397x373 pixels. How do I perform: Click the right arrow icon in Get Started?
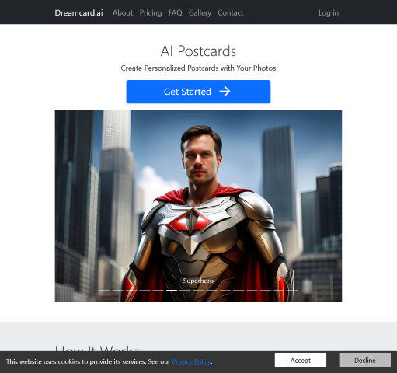coord(225,92)
